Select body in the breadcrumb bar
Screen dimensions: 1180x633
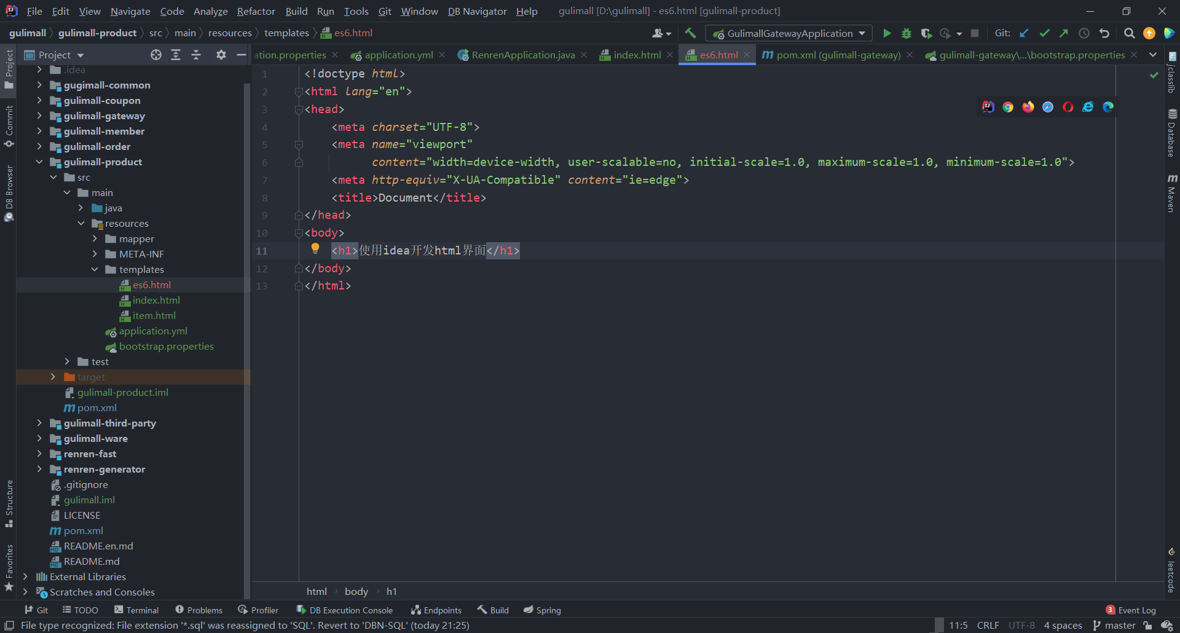coord(356,591)
